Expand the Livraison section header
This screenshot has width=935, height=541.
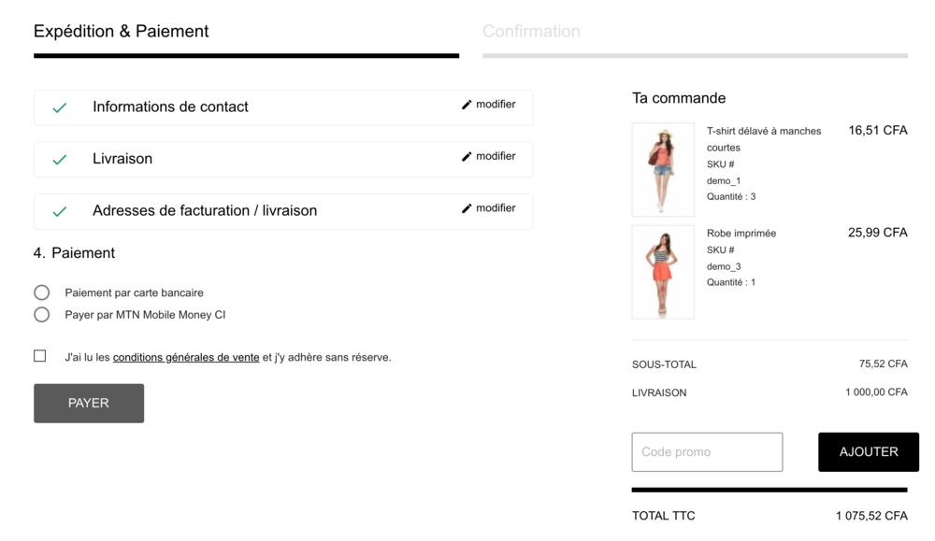(122, 159)
